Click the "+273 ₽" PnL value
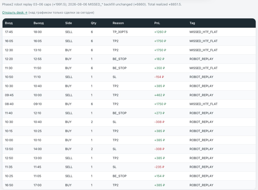258x190 pixels. click(x=159, y=113)
